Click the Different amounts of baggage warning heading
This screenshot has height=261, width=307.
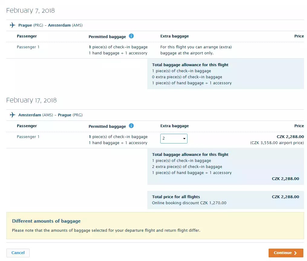[x=46, y=221]
